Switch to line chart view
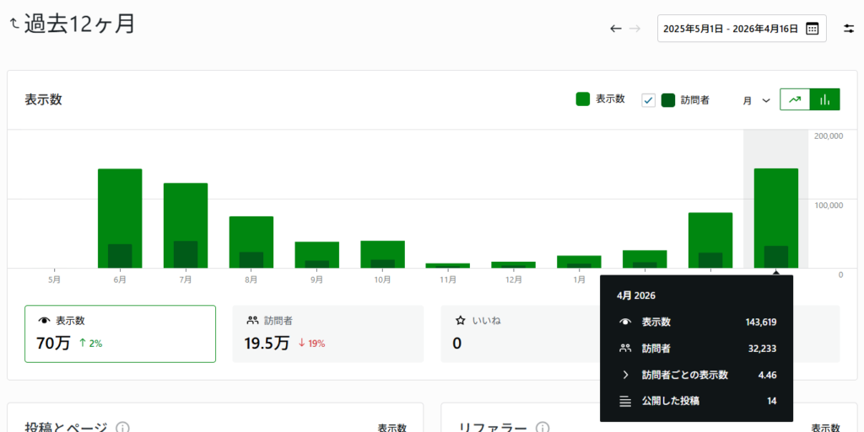This screenshot has height=432, width=864. [795, 99]
